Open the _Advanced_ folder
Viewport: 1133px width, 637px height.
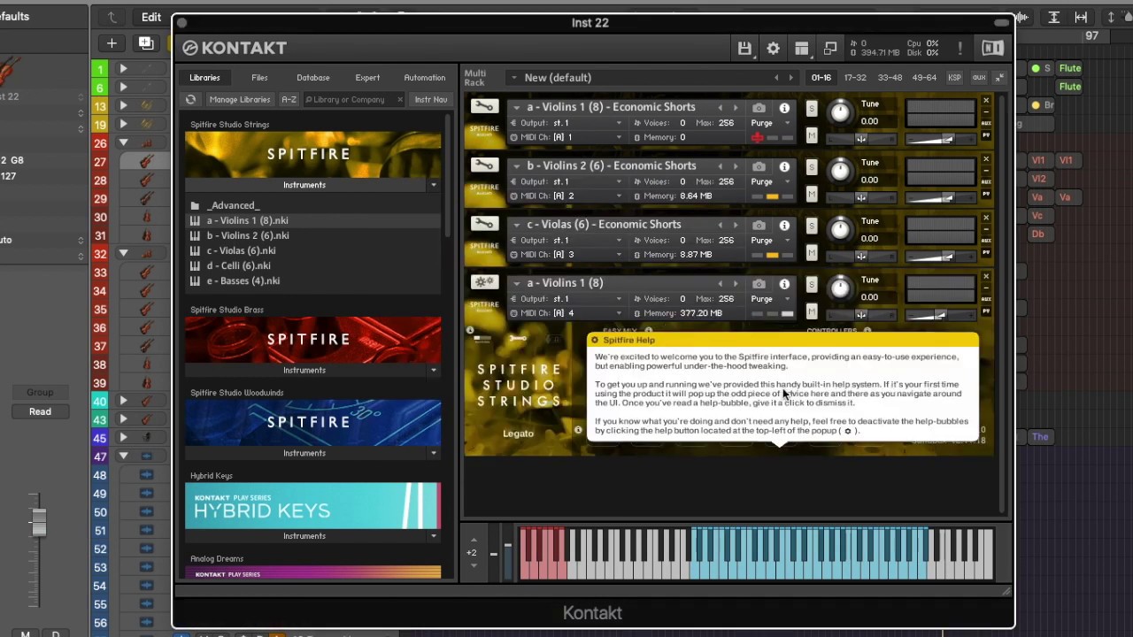[233, 205]
